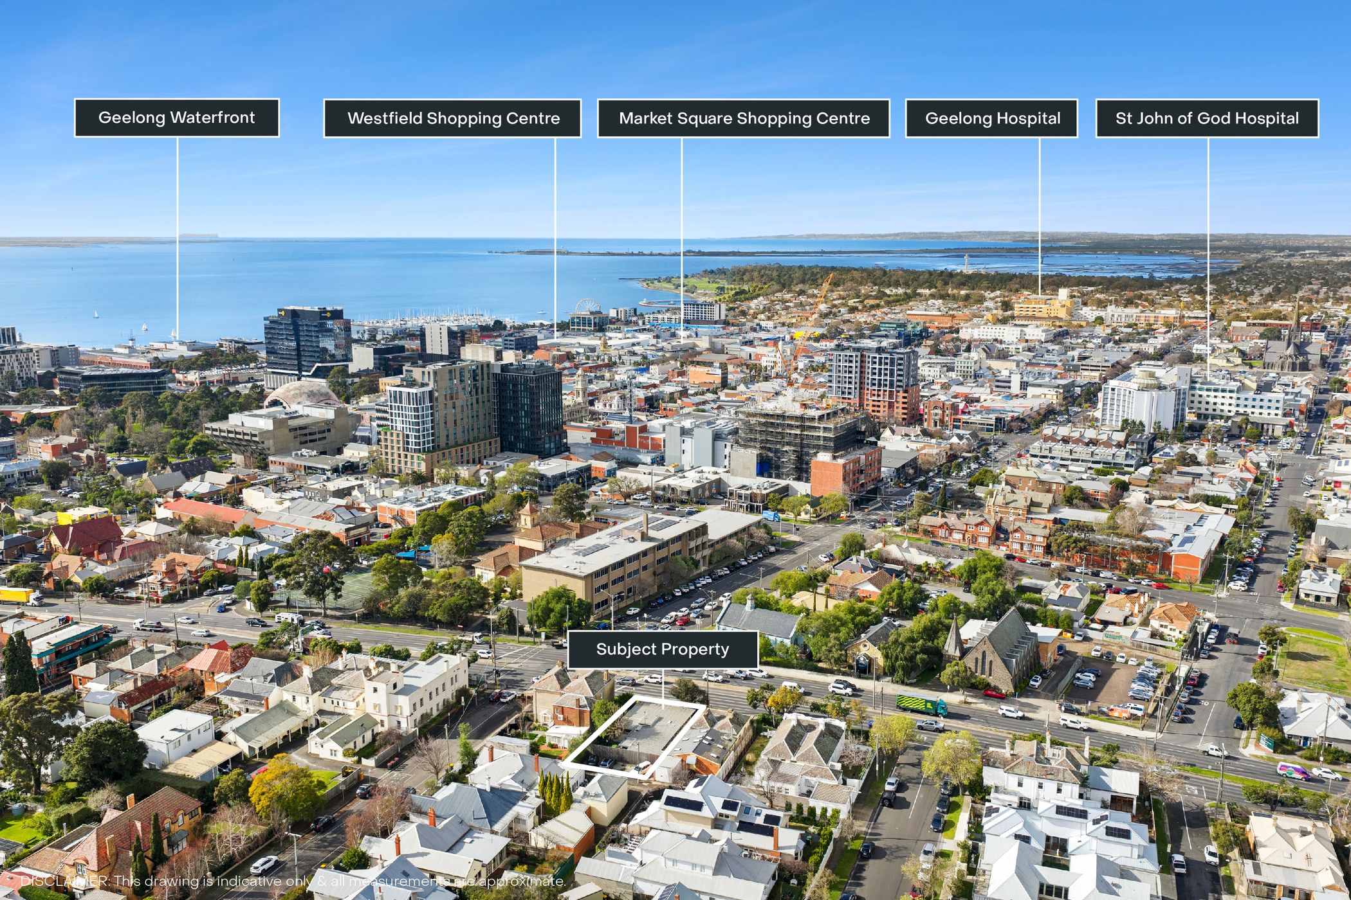Click the Geelong Waterfront label
Viewport: 1351px width, 900px height.
(x=177, y=118)
